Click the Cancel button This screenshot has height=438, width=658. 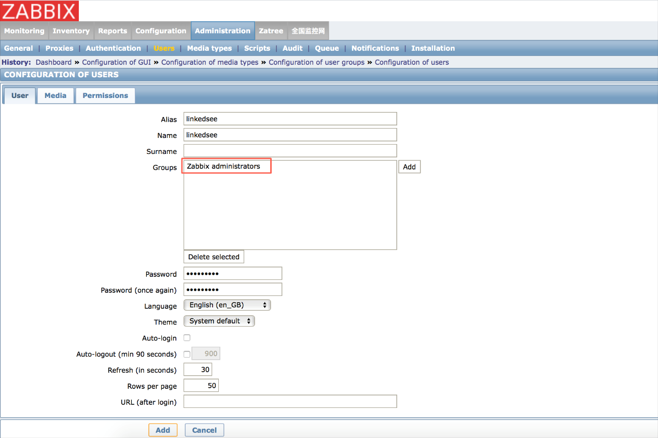(x=204, y=430)
